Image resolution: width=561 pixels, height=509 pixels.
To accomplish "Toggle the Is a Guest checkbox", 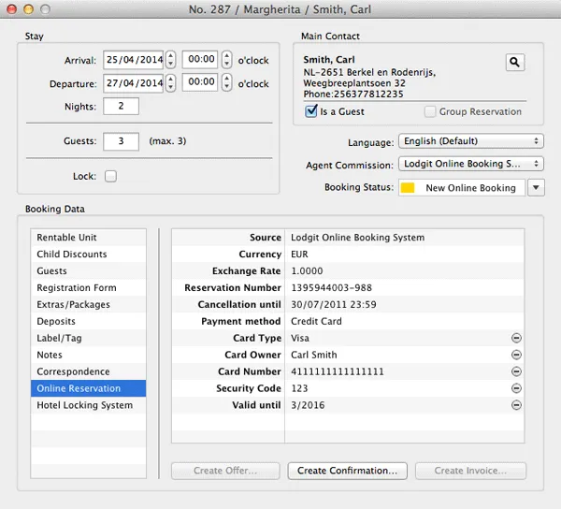I will pos(311,111).
